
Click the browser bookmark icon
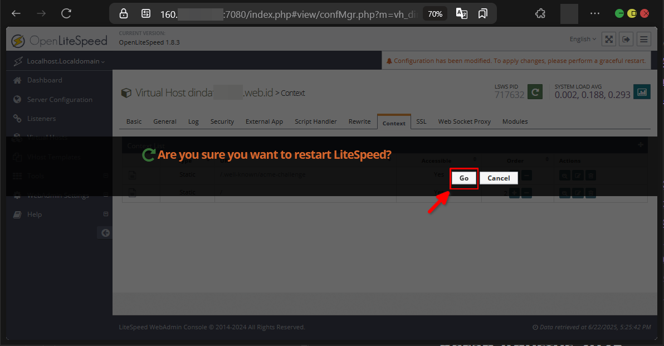pyautogui.click(x=483, y=13)
